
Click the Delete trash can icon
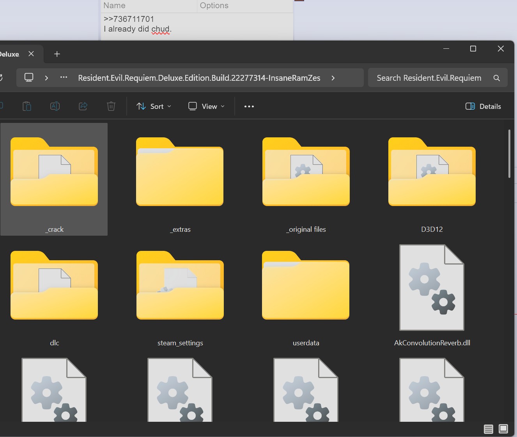tap(111, 106)
